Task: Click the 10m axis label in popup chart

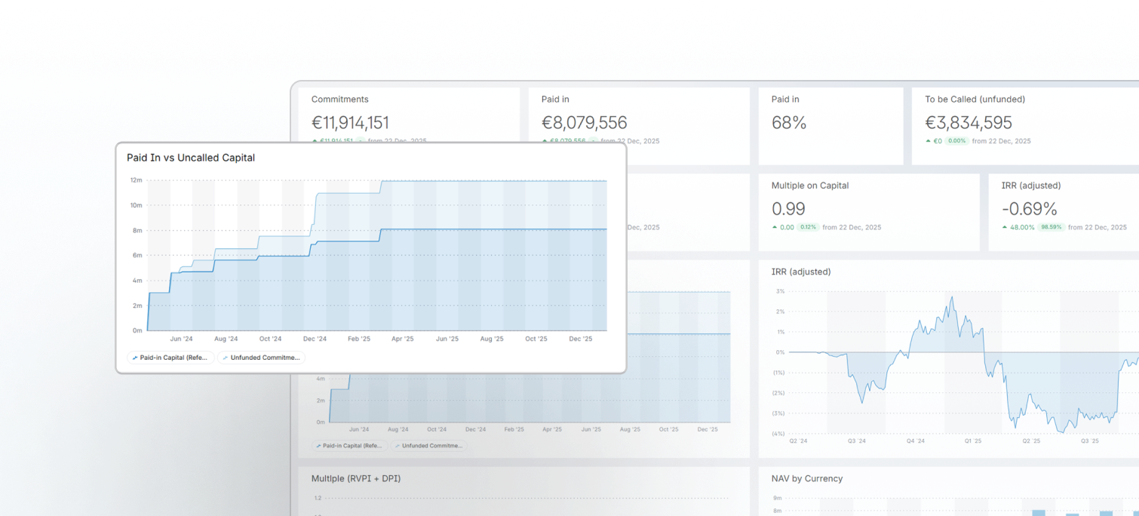Action: click(137, 205)
